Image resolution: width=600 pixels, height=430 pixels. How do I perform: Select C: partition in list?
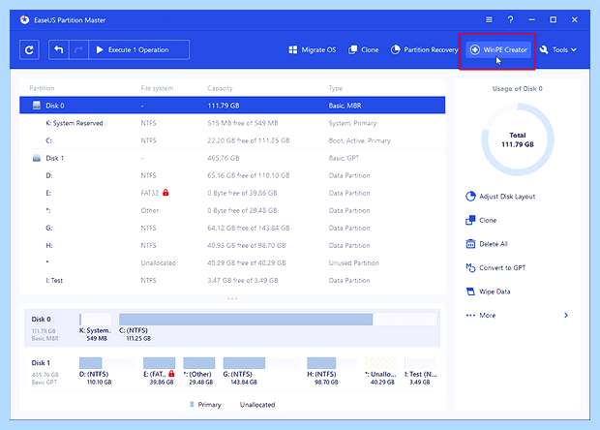pos(232,140)
